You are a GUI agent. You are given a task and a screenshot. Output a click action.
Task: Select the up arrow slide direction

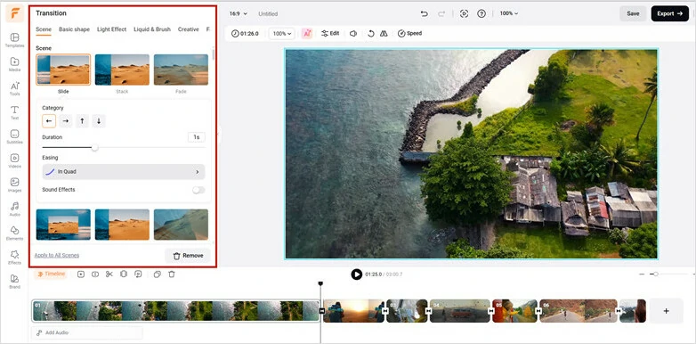82,121
